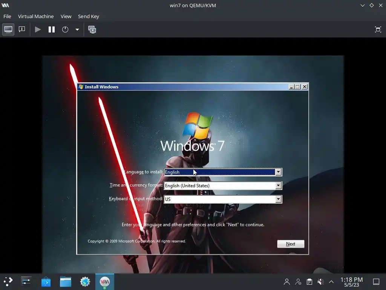Open audio volume tray icon
Image resolution: width=386 pixels, height=290 pixels.
[320, 282]
